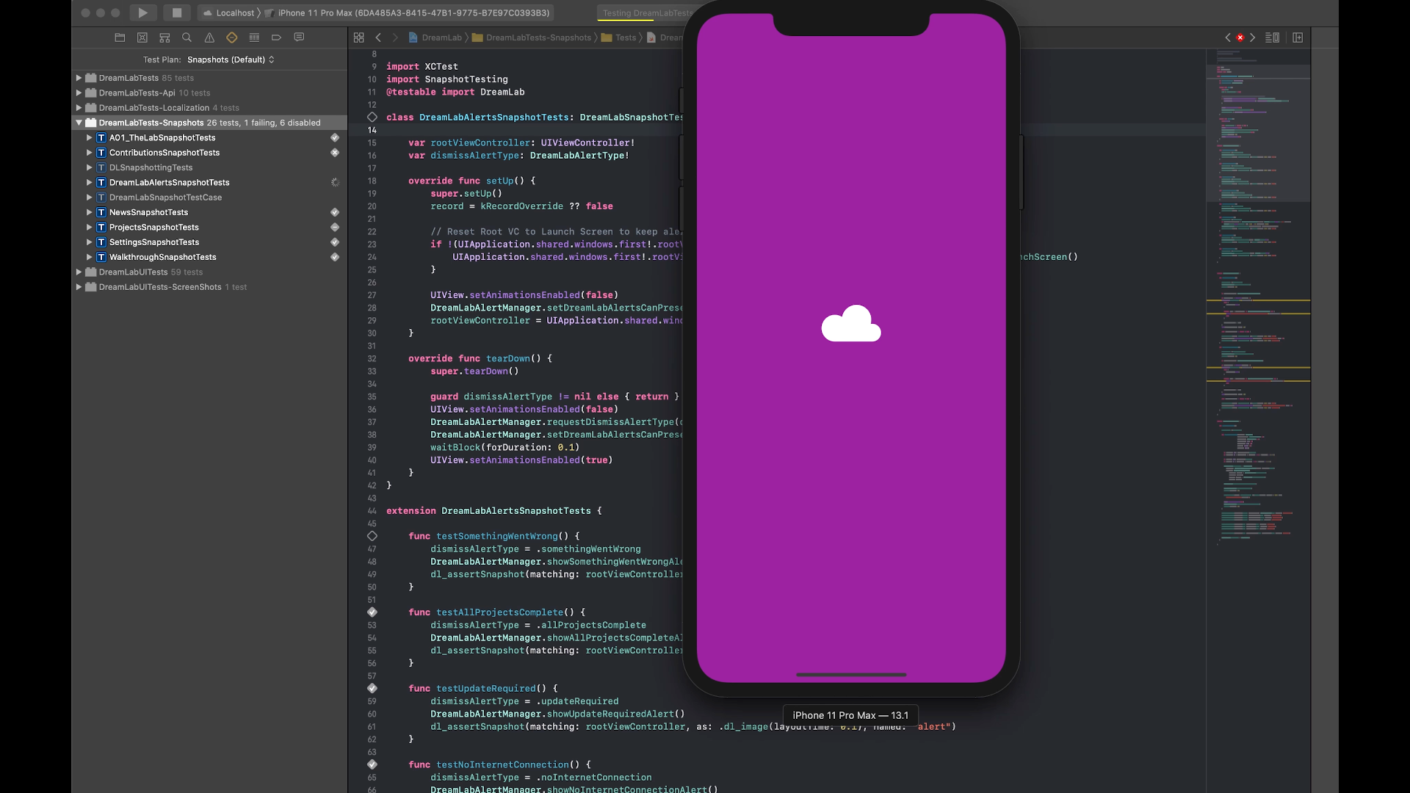Image resolution: width=1410 pixels, height=793 pixels.
Task: Click SettingsSnapshotTests test status diamond
Action: (x=335, y=242)
